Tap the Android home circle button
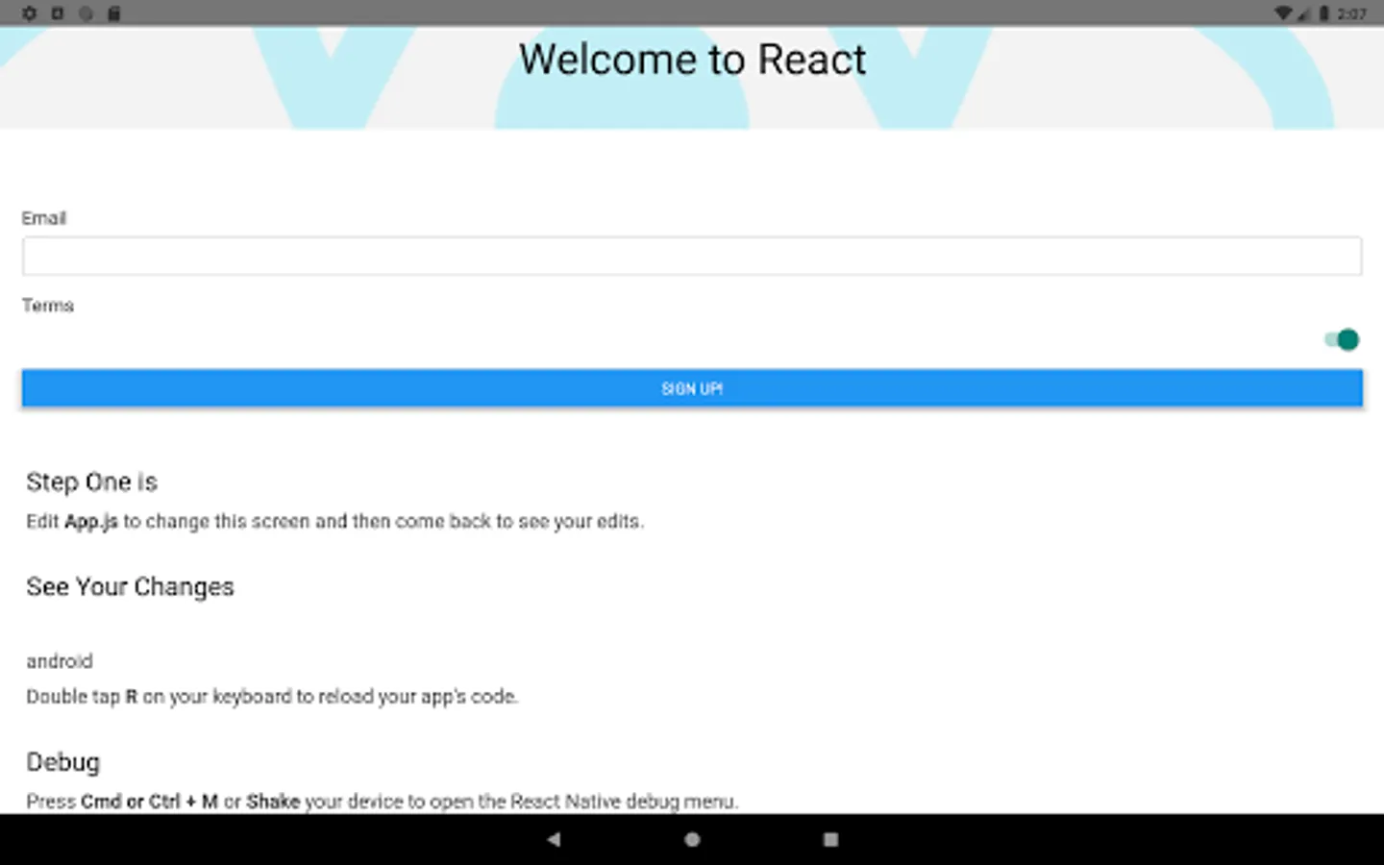This screenshot has width=1384, height=865. pyautogui.click(x=692, y=839)
